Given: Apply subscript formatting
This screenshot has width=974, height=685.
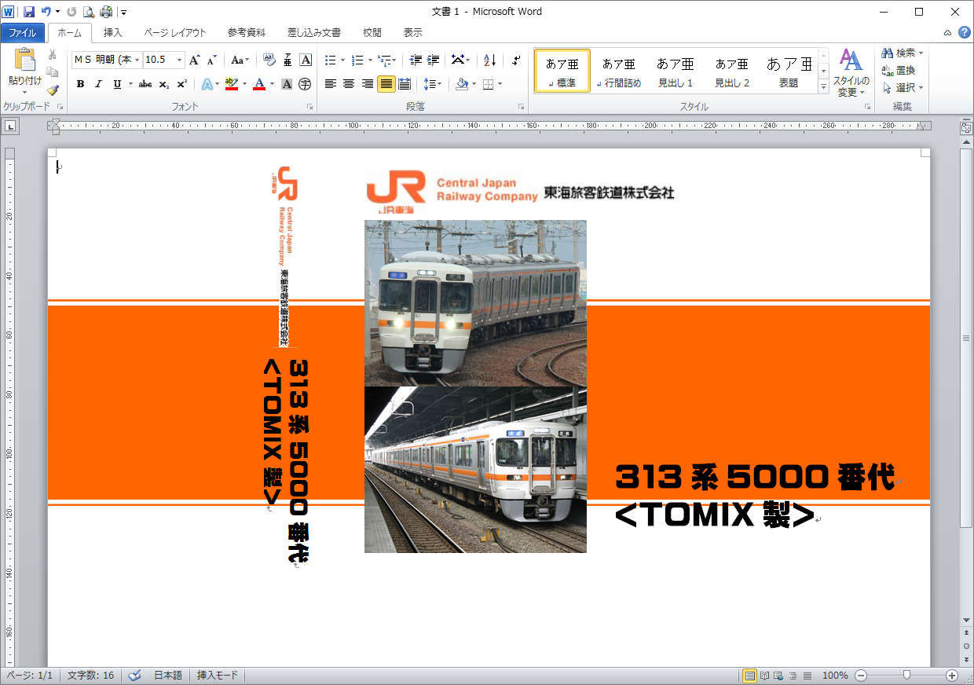Looking at the screenshot, I should (x=163, y=84).
